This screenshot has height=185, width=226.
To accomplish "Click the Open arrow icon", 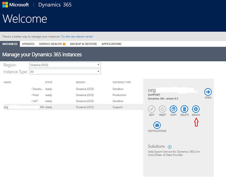I will [208, 92].
